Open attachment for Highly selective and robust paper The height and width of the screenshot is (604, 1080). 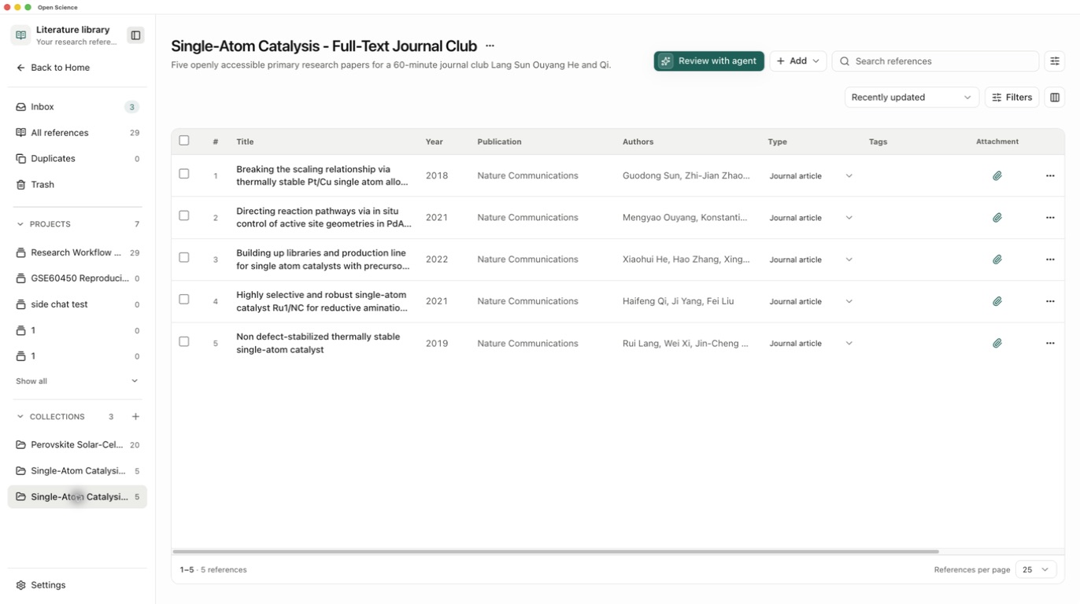[997, 301]
